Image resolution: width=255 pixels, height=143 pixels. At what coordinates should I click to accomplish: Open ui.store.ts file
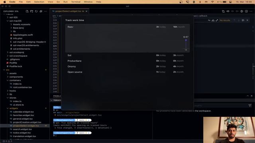(x=18, y=105)
